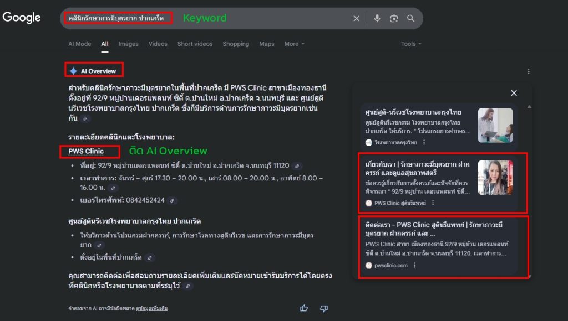Screen dimensions: 568x321
Task: Expand the More dropdown
Action: pyautogui.click(x=294, y=44)
